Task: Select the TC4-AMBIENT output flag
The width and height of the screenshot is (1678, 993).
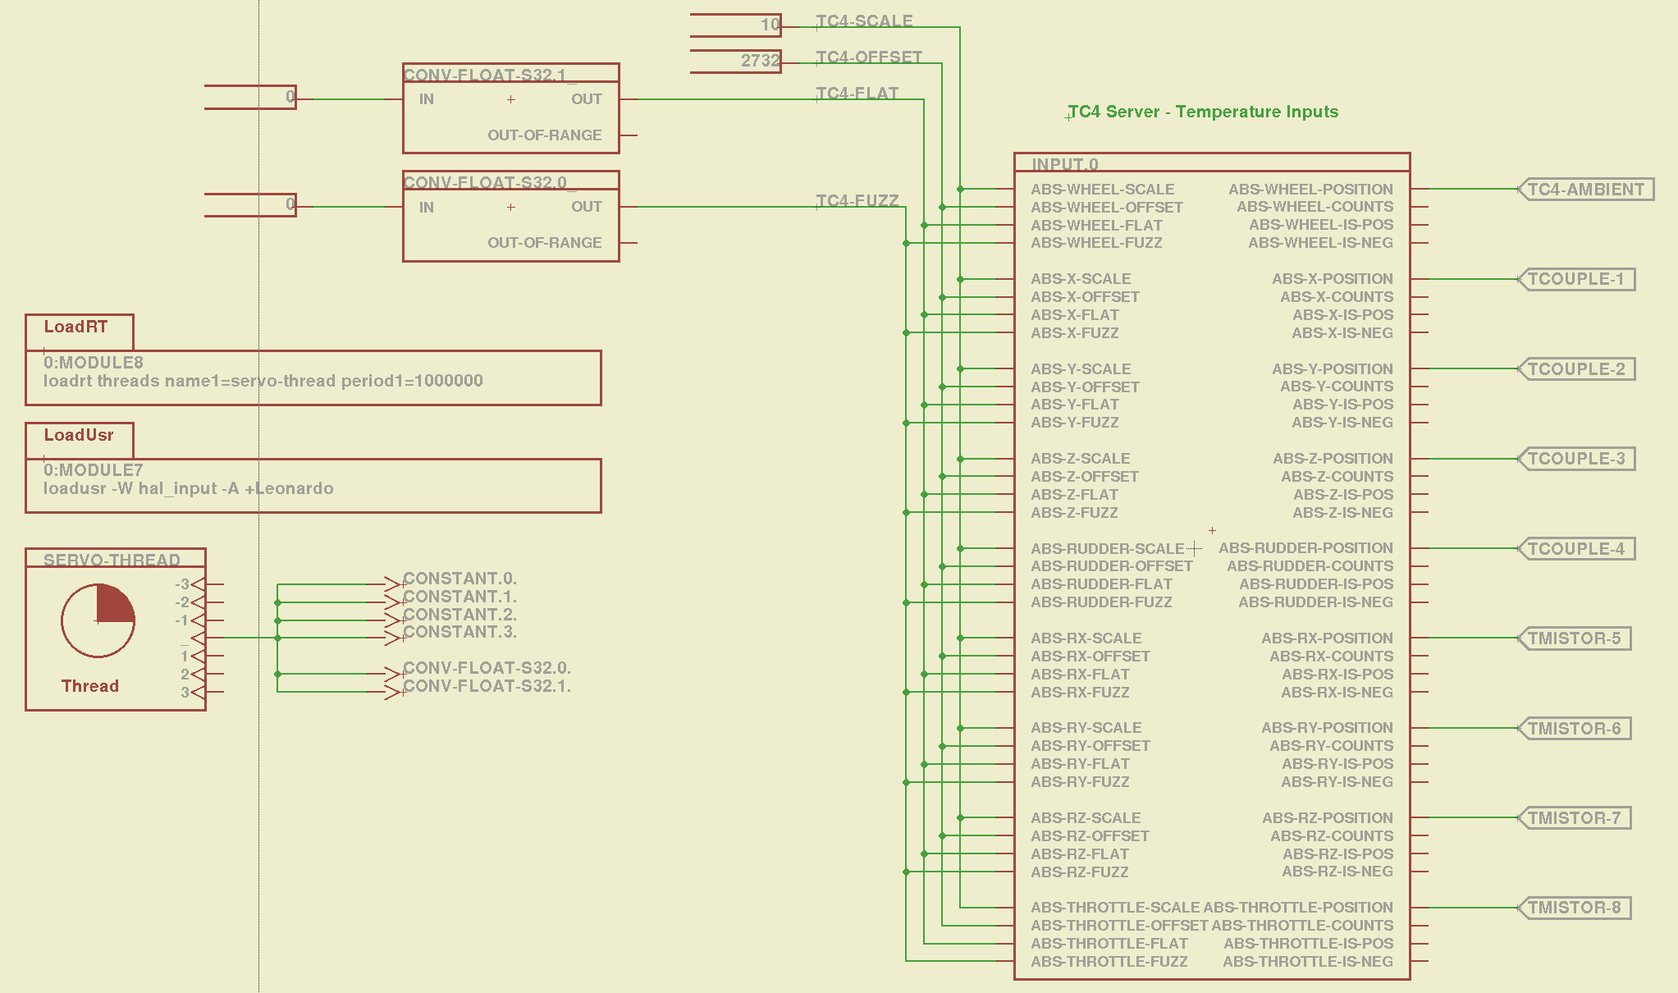Action: 1585,190
